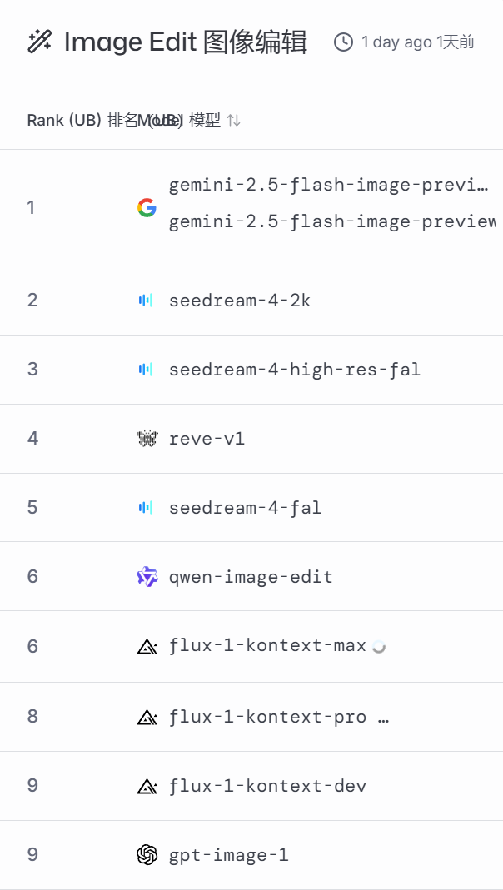Click the triangle icon beside flux-1-kontext-max
This screenshot has height=890, width=503.
coord(147,646)
